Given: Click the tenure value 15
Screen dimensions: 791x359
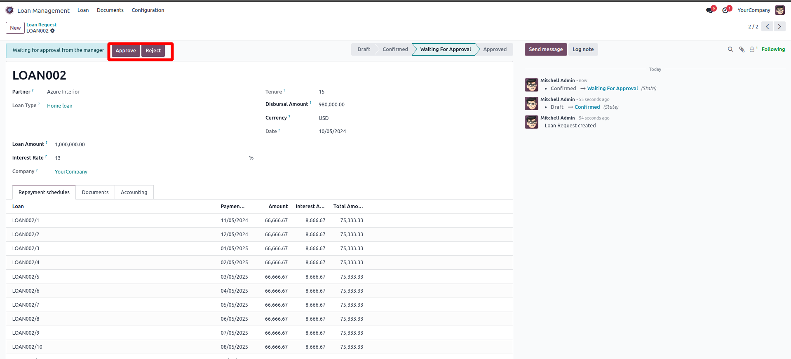Looking at the screenshot, I should (x=322, y=92).
